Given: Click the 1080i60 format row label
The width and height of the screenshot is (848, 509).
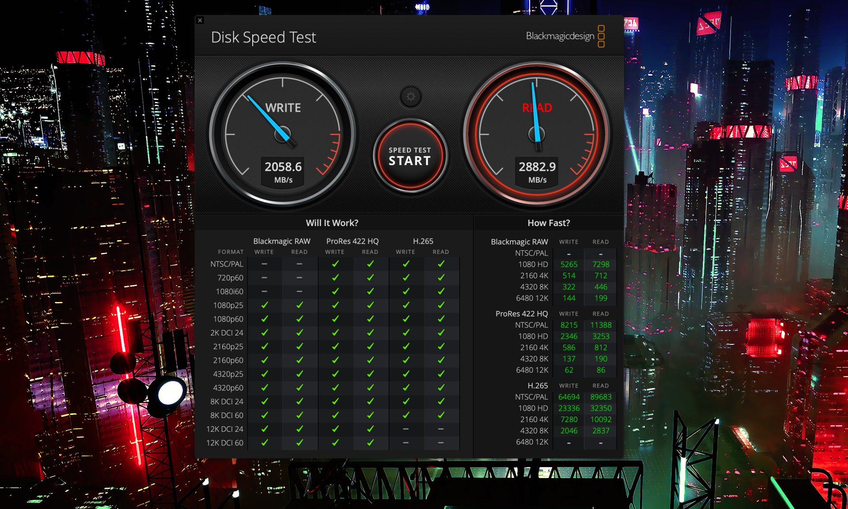Looking at the screenshot, I should [x=229, y=291].
